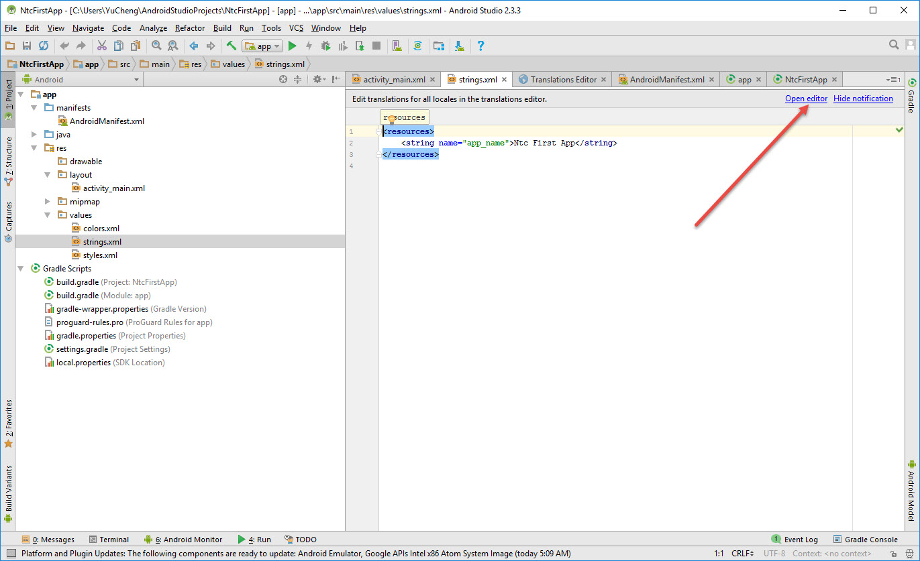
Task: Click the Paste clipboard icon
Action: tap(136, 46)
